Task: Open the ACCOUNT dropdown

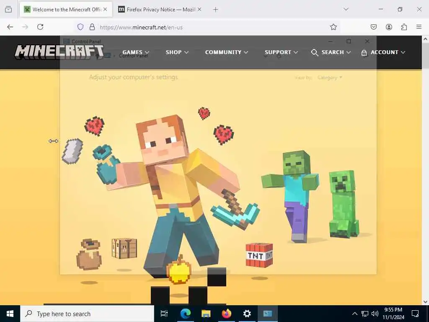Action: 383,52
